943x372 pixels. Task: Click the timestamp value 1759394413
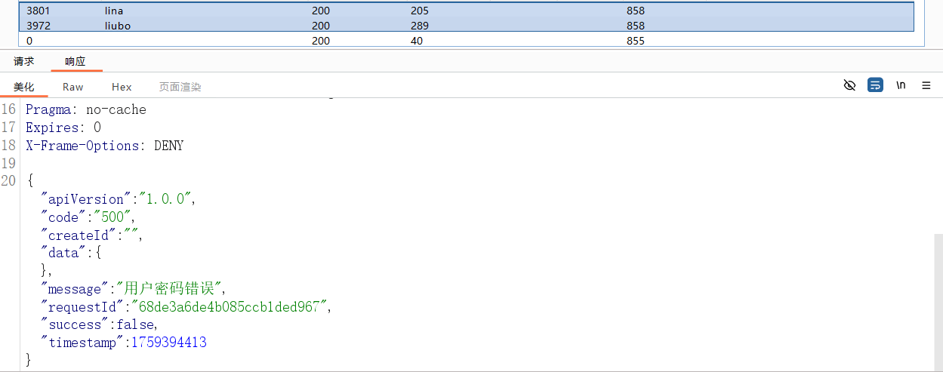169,343
